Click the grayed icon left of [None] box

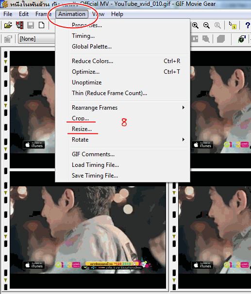click(8, 39)
